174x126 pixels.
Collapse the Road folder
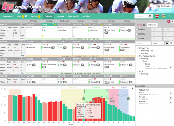(142, 61)
